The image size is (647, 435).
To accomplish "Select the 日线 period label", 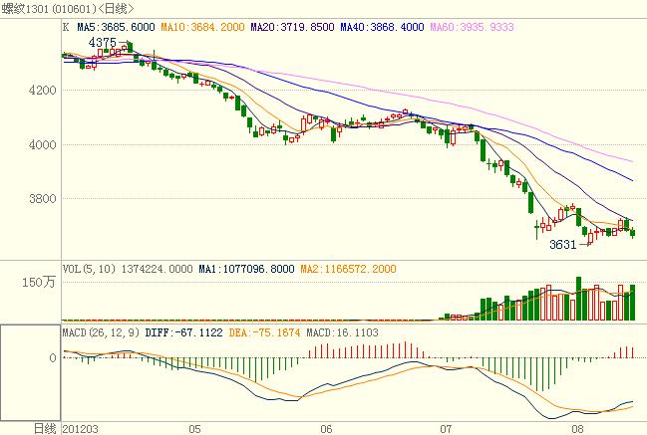I will pos(45,428).
